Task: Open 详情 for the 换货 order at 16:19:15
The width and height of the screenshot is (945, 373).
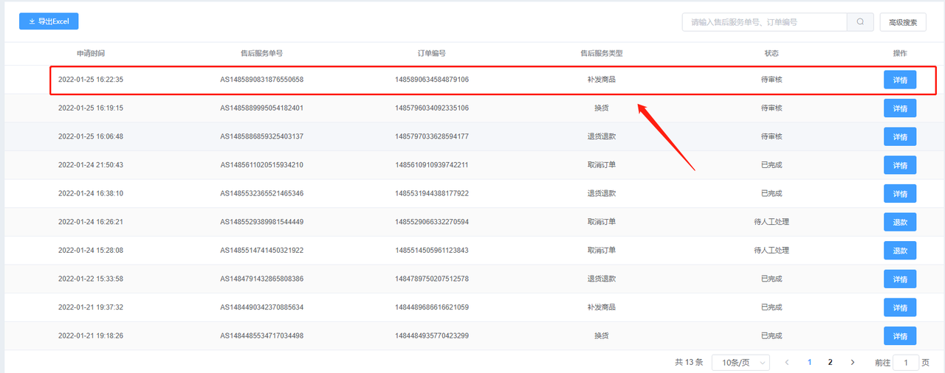Action: pos(900,108)
